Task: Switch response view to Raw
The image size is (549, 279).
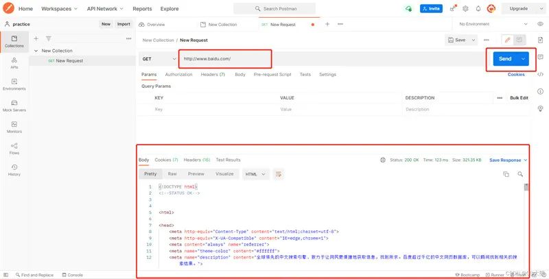Action: click(172, 173)
